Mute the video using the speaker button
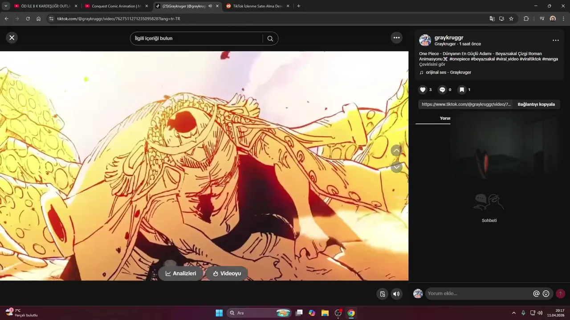570x320 pixels. click(x=396, y=294)
